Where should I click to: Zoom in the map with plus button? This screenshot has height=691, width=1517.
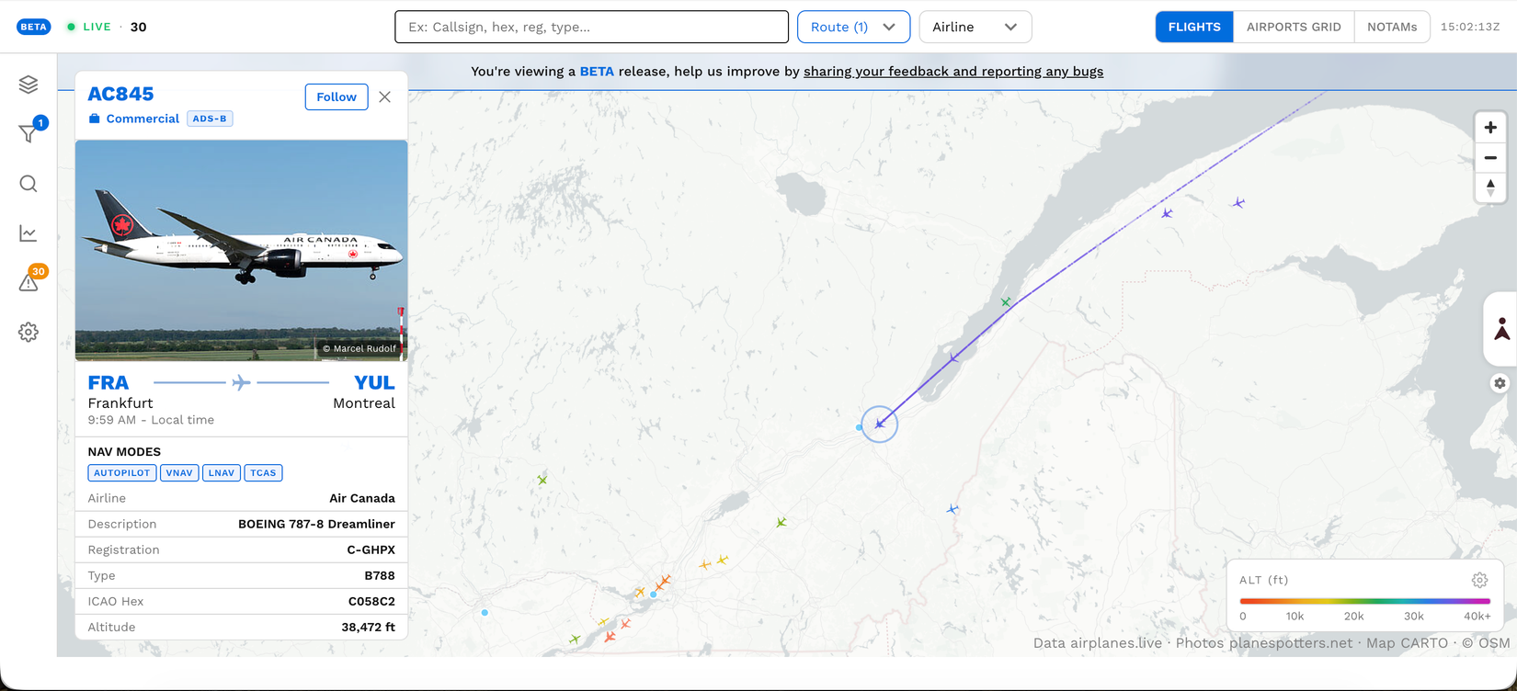(x=1490, y=128)
